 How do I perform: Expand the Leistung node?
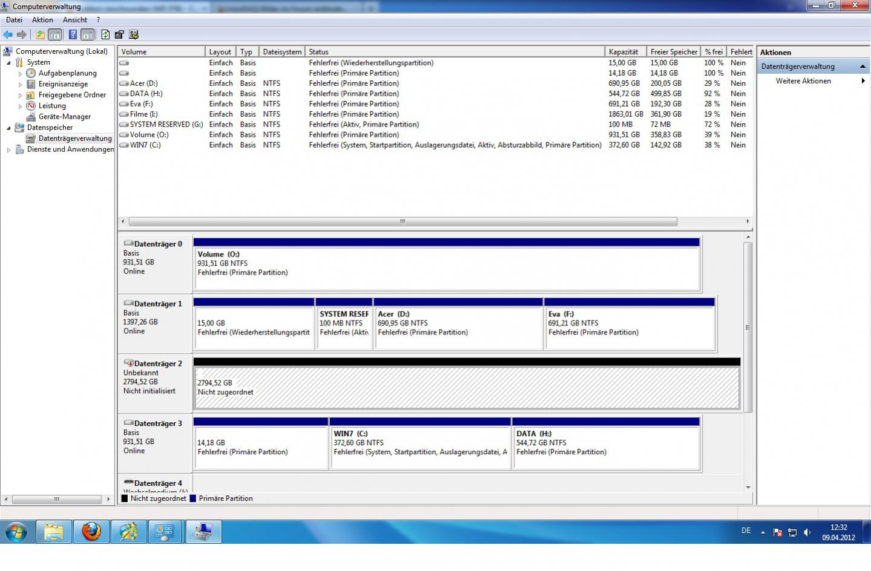[x=20, y=106]
